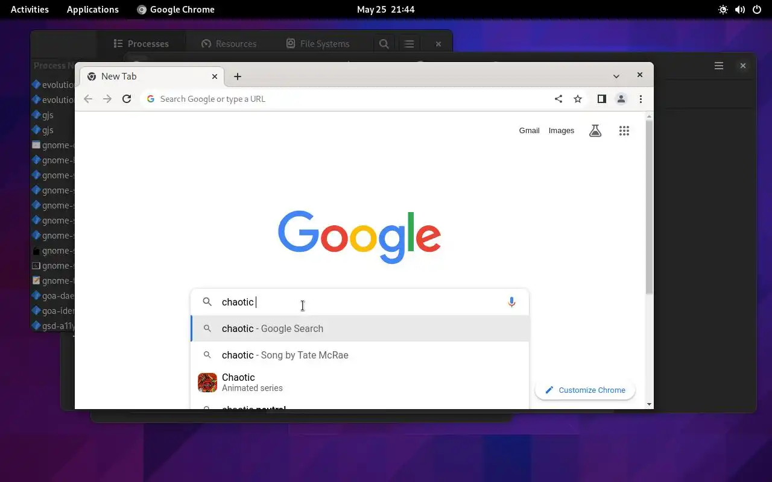This screenshot has width=772, height=482.
Task: Click the search box magnifier icon
Action: pos(207,302)
